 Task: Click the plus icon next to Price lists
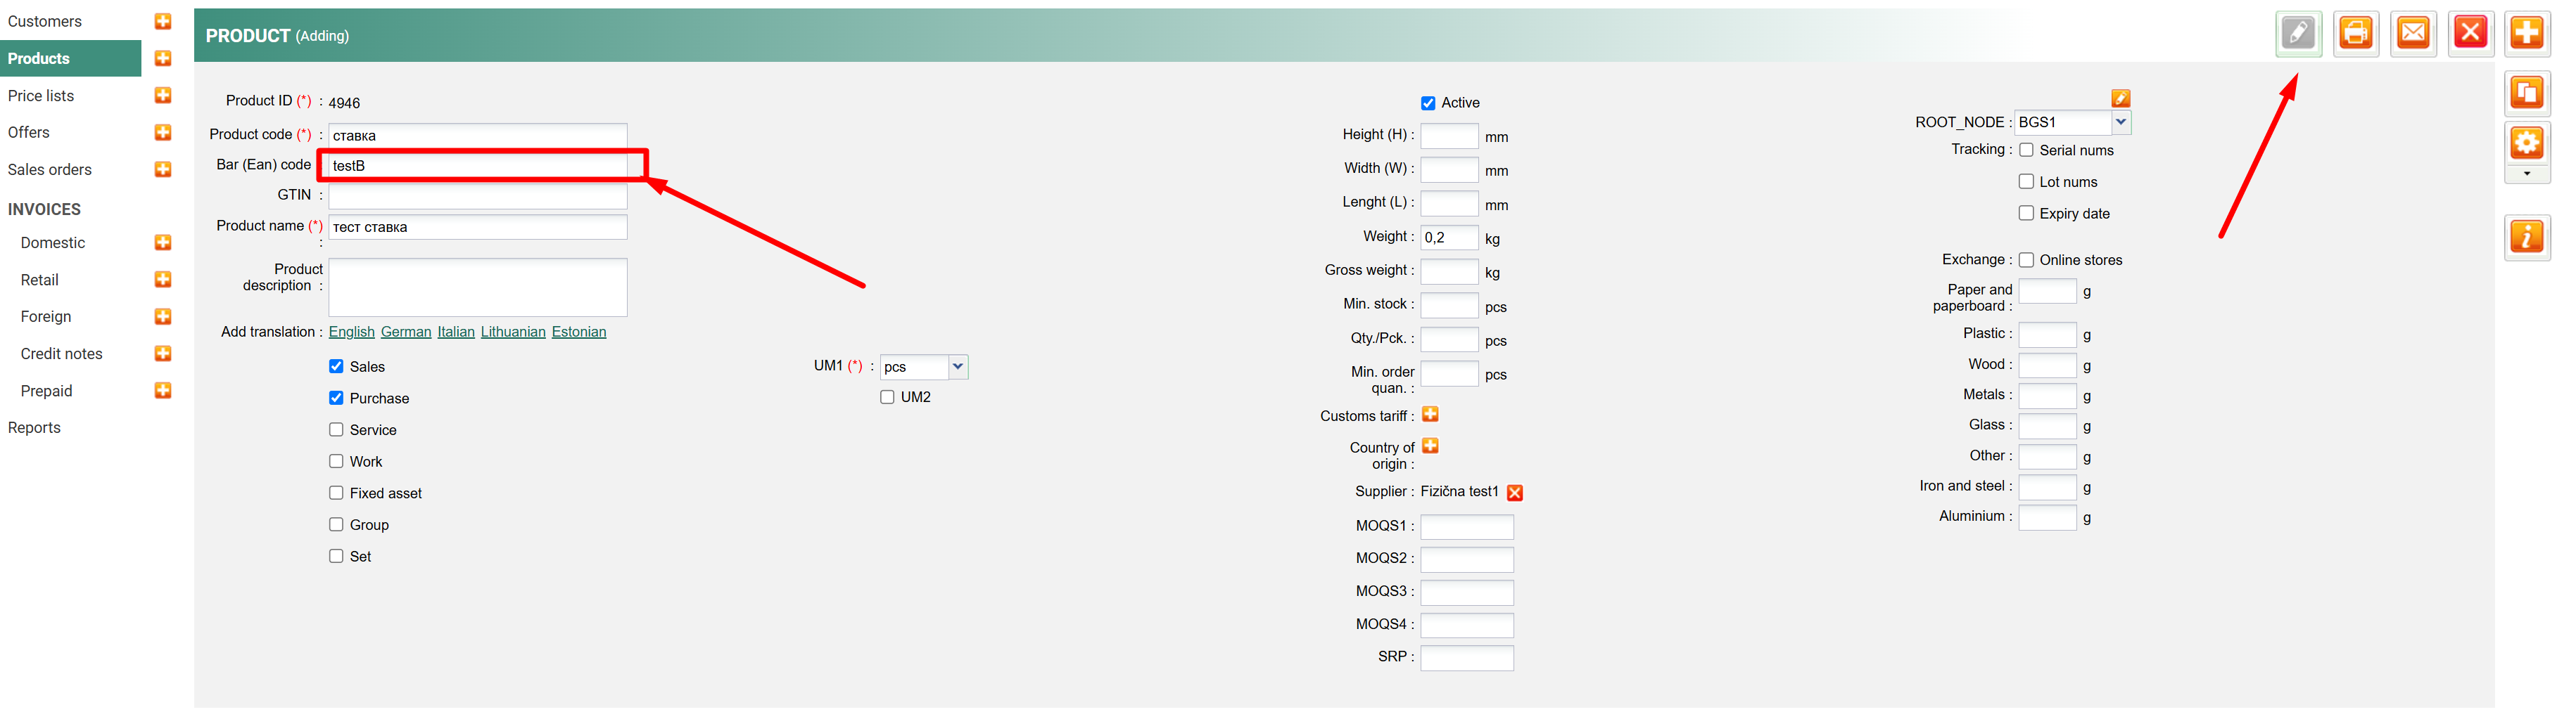coord(163,95)
